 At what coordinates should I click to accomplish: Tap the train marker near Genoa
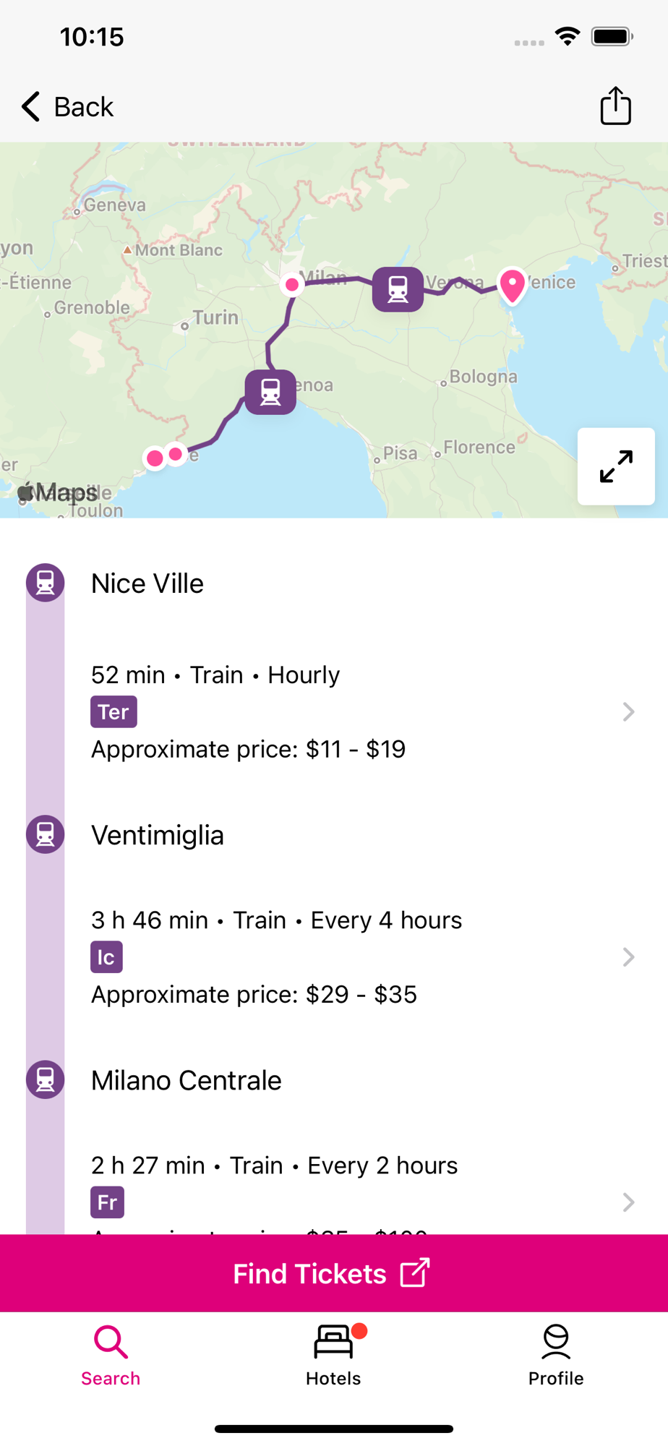[x=270, y=392]
